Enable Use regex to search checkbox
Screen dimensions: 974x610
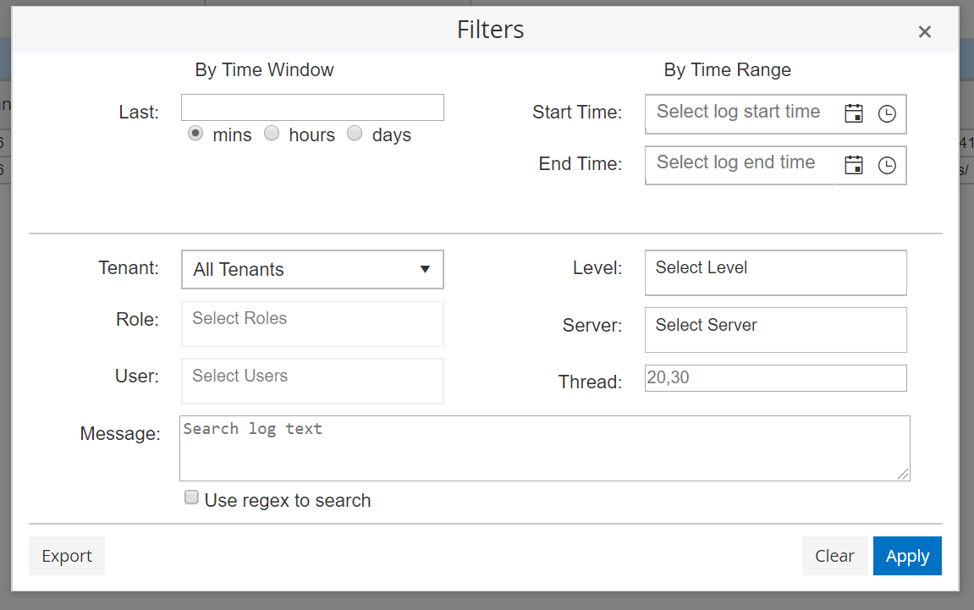click(191, 497)
